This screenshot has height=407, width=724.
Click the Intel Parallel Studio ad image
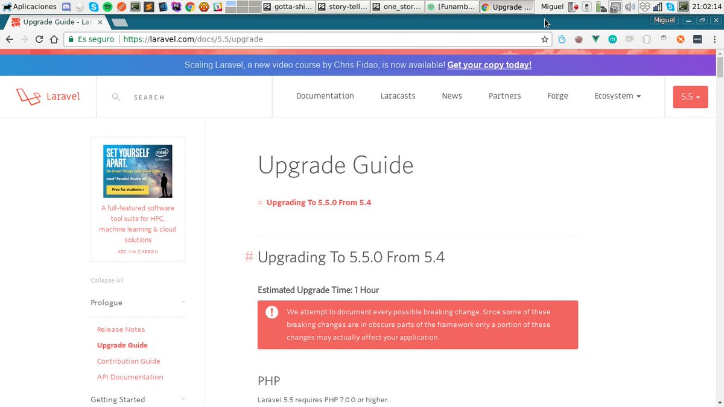tap(138, 171)
